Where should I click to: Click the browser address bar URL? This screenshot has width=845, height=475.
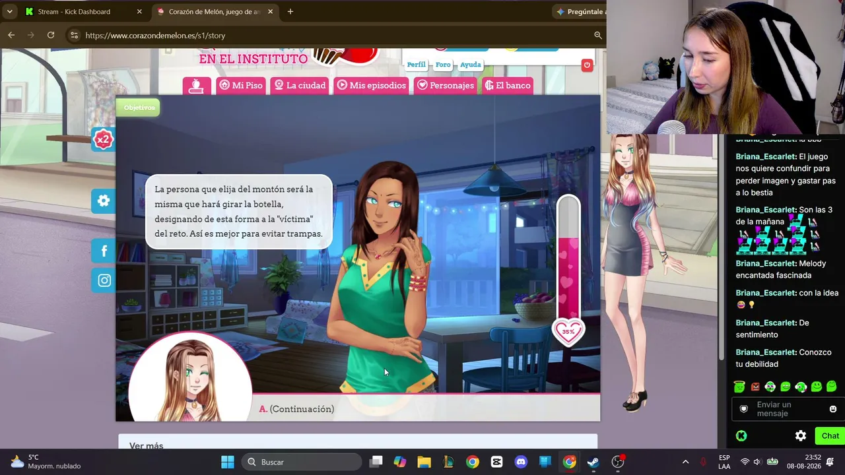pos(155,36)
